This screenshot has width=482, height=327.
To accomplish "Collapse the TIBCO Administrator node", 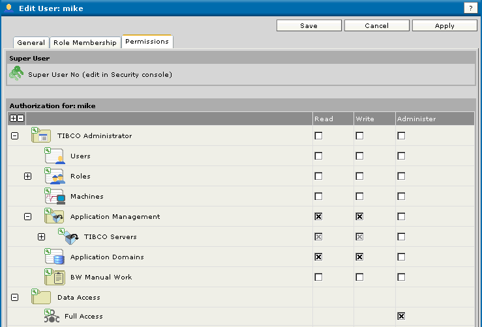I will pyautogui.click(x=14, y=136).
